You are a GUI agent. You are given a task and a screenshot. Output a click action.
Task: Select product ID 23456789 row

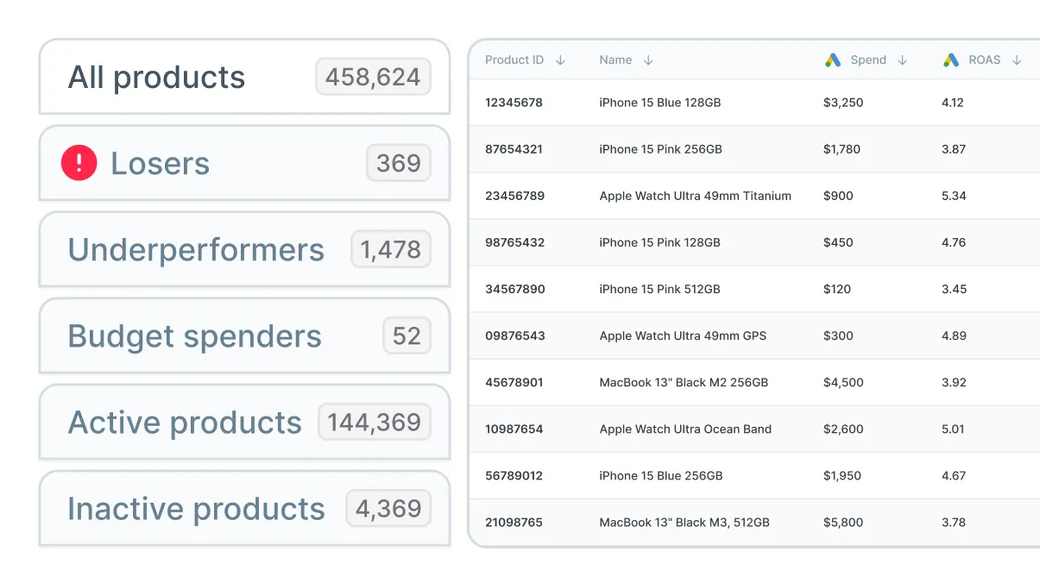tap(754, 196)
